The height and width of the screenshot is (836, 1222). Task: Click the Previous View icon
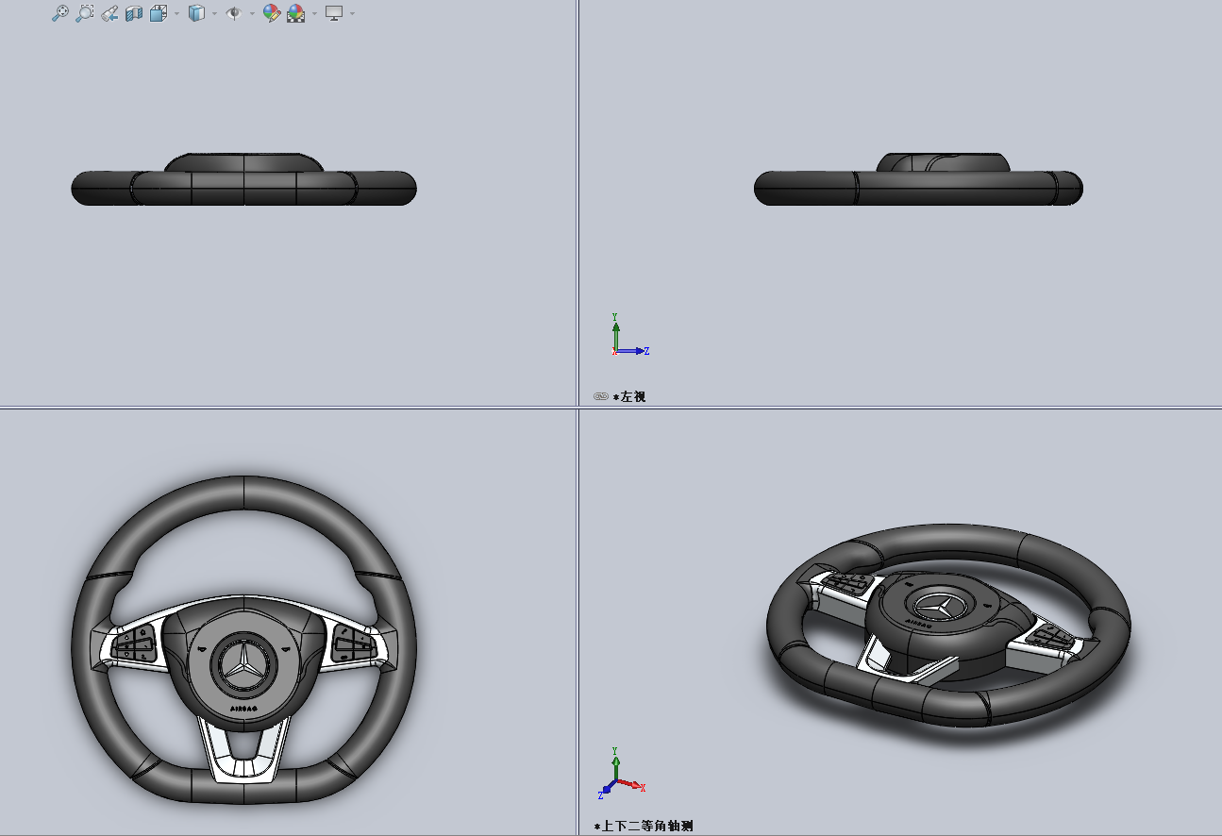coord(109,13)
